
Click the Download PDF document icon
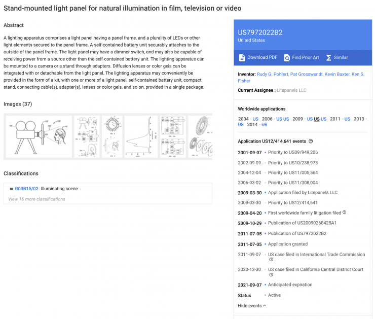click(242, 58)
